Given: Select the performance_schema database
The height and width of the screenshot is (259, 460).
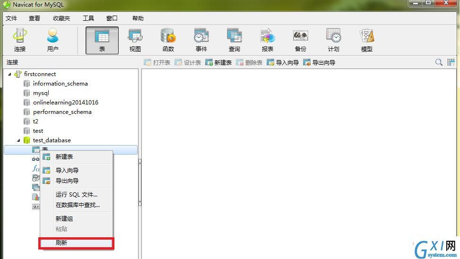Looking at the screenshot, I should click(62, 112).
